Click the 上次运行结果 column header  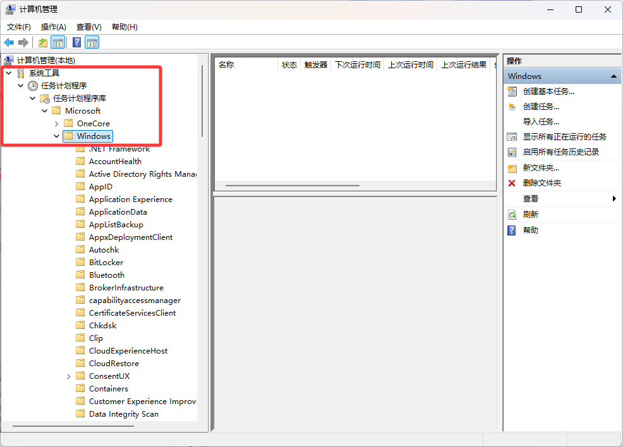click(x=463, y=65)
